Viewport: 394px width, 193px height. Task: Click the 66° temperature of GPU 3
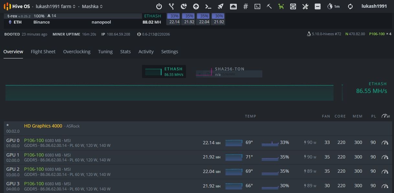coord(249,186)
